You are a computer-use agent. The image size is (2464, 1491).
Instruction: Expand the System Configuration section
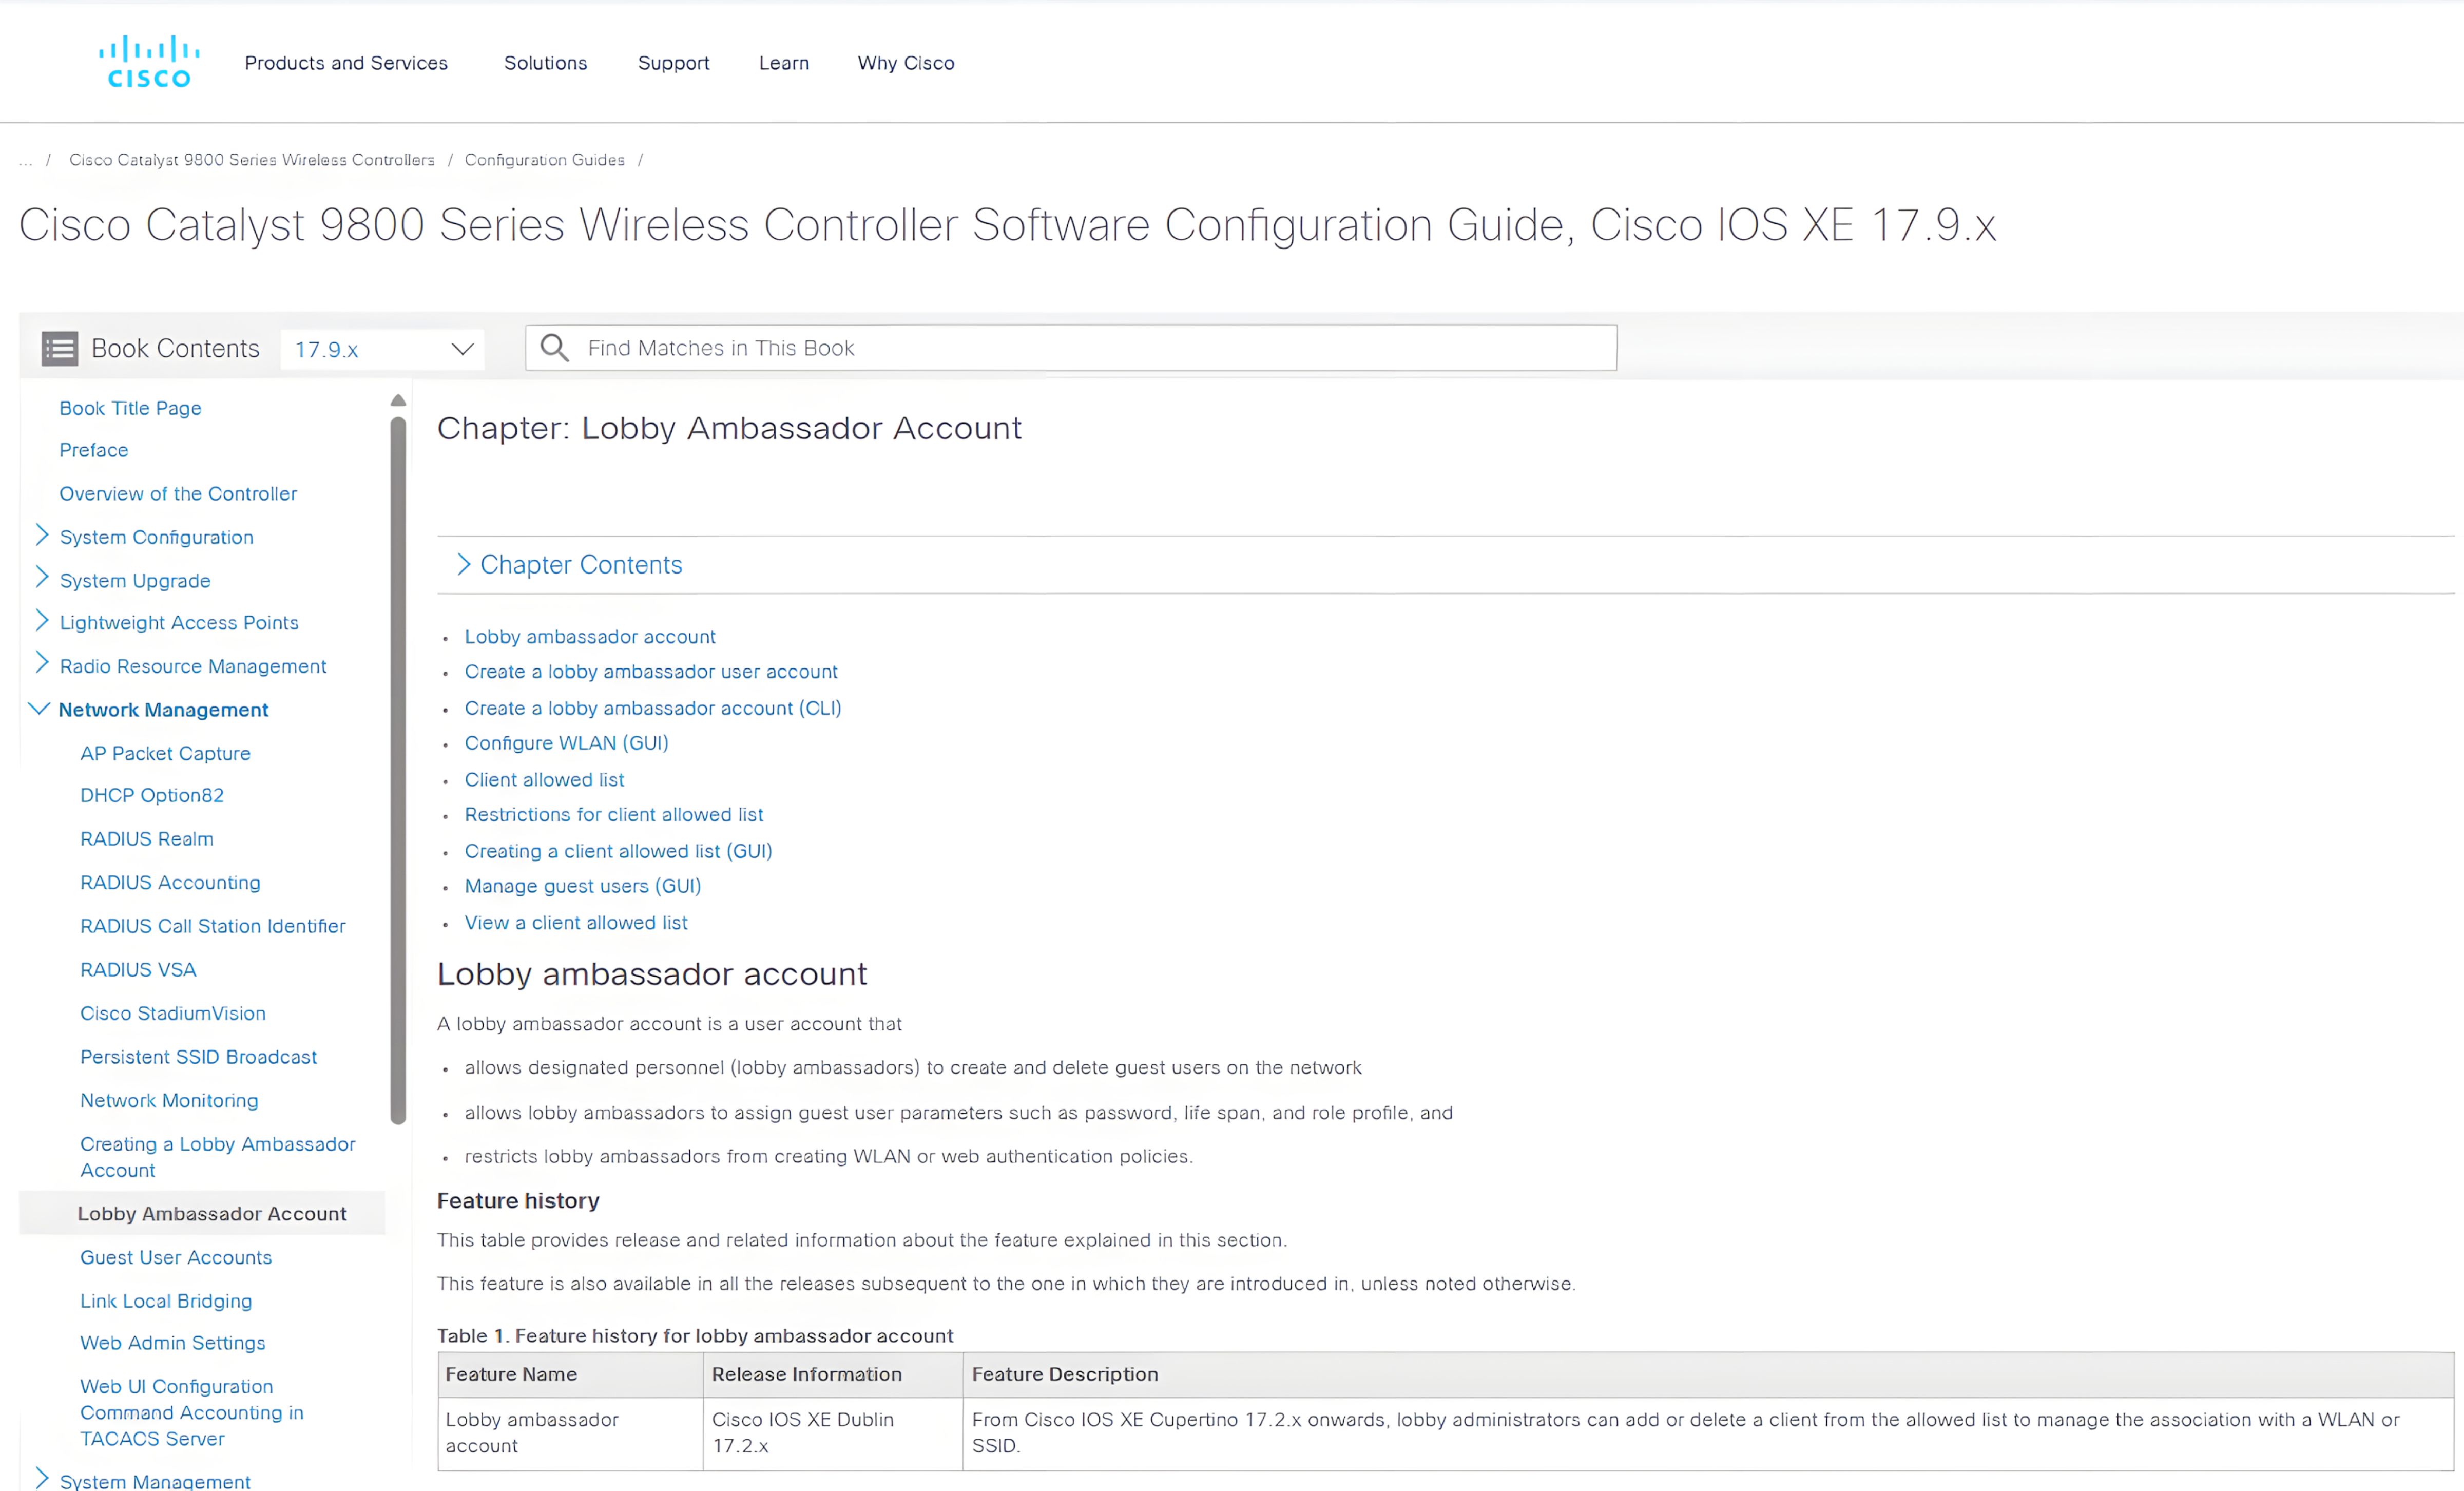tap(41, 536)
